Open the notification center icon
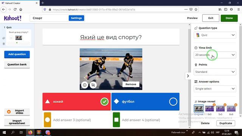The image size is (242, 136). [x=236, y=133]
